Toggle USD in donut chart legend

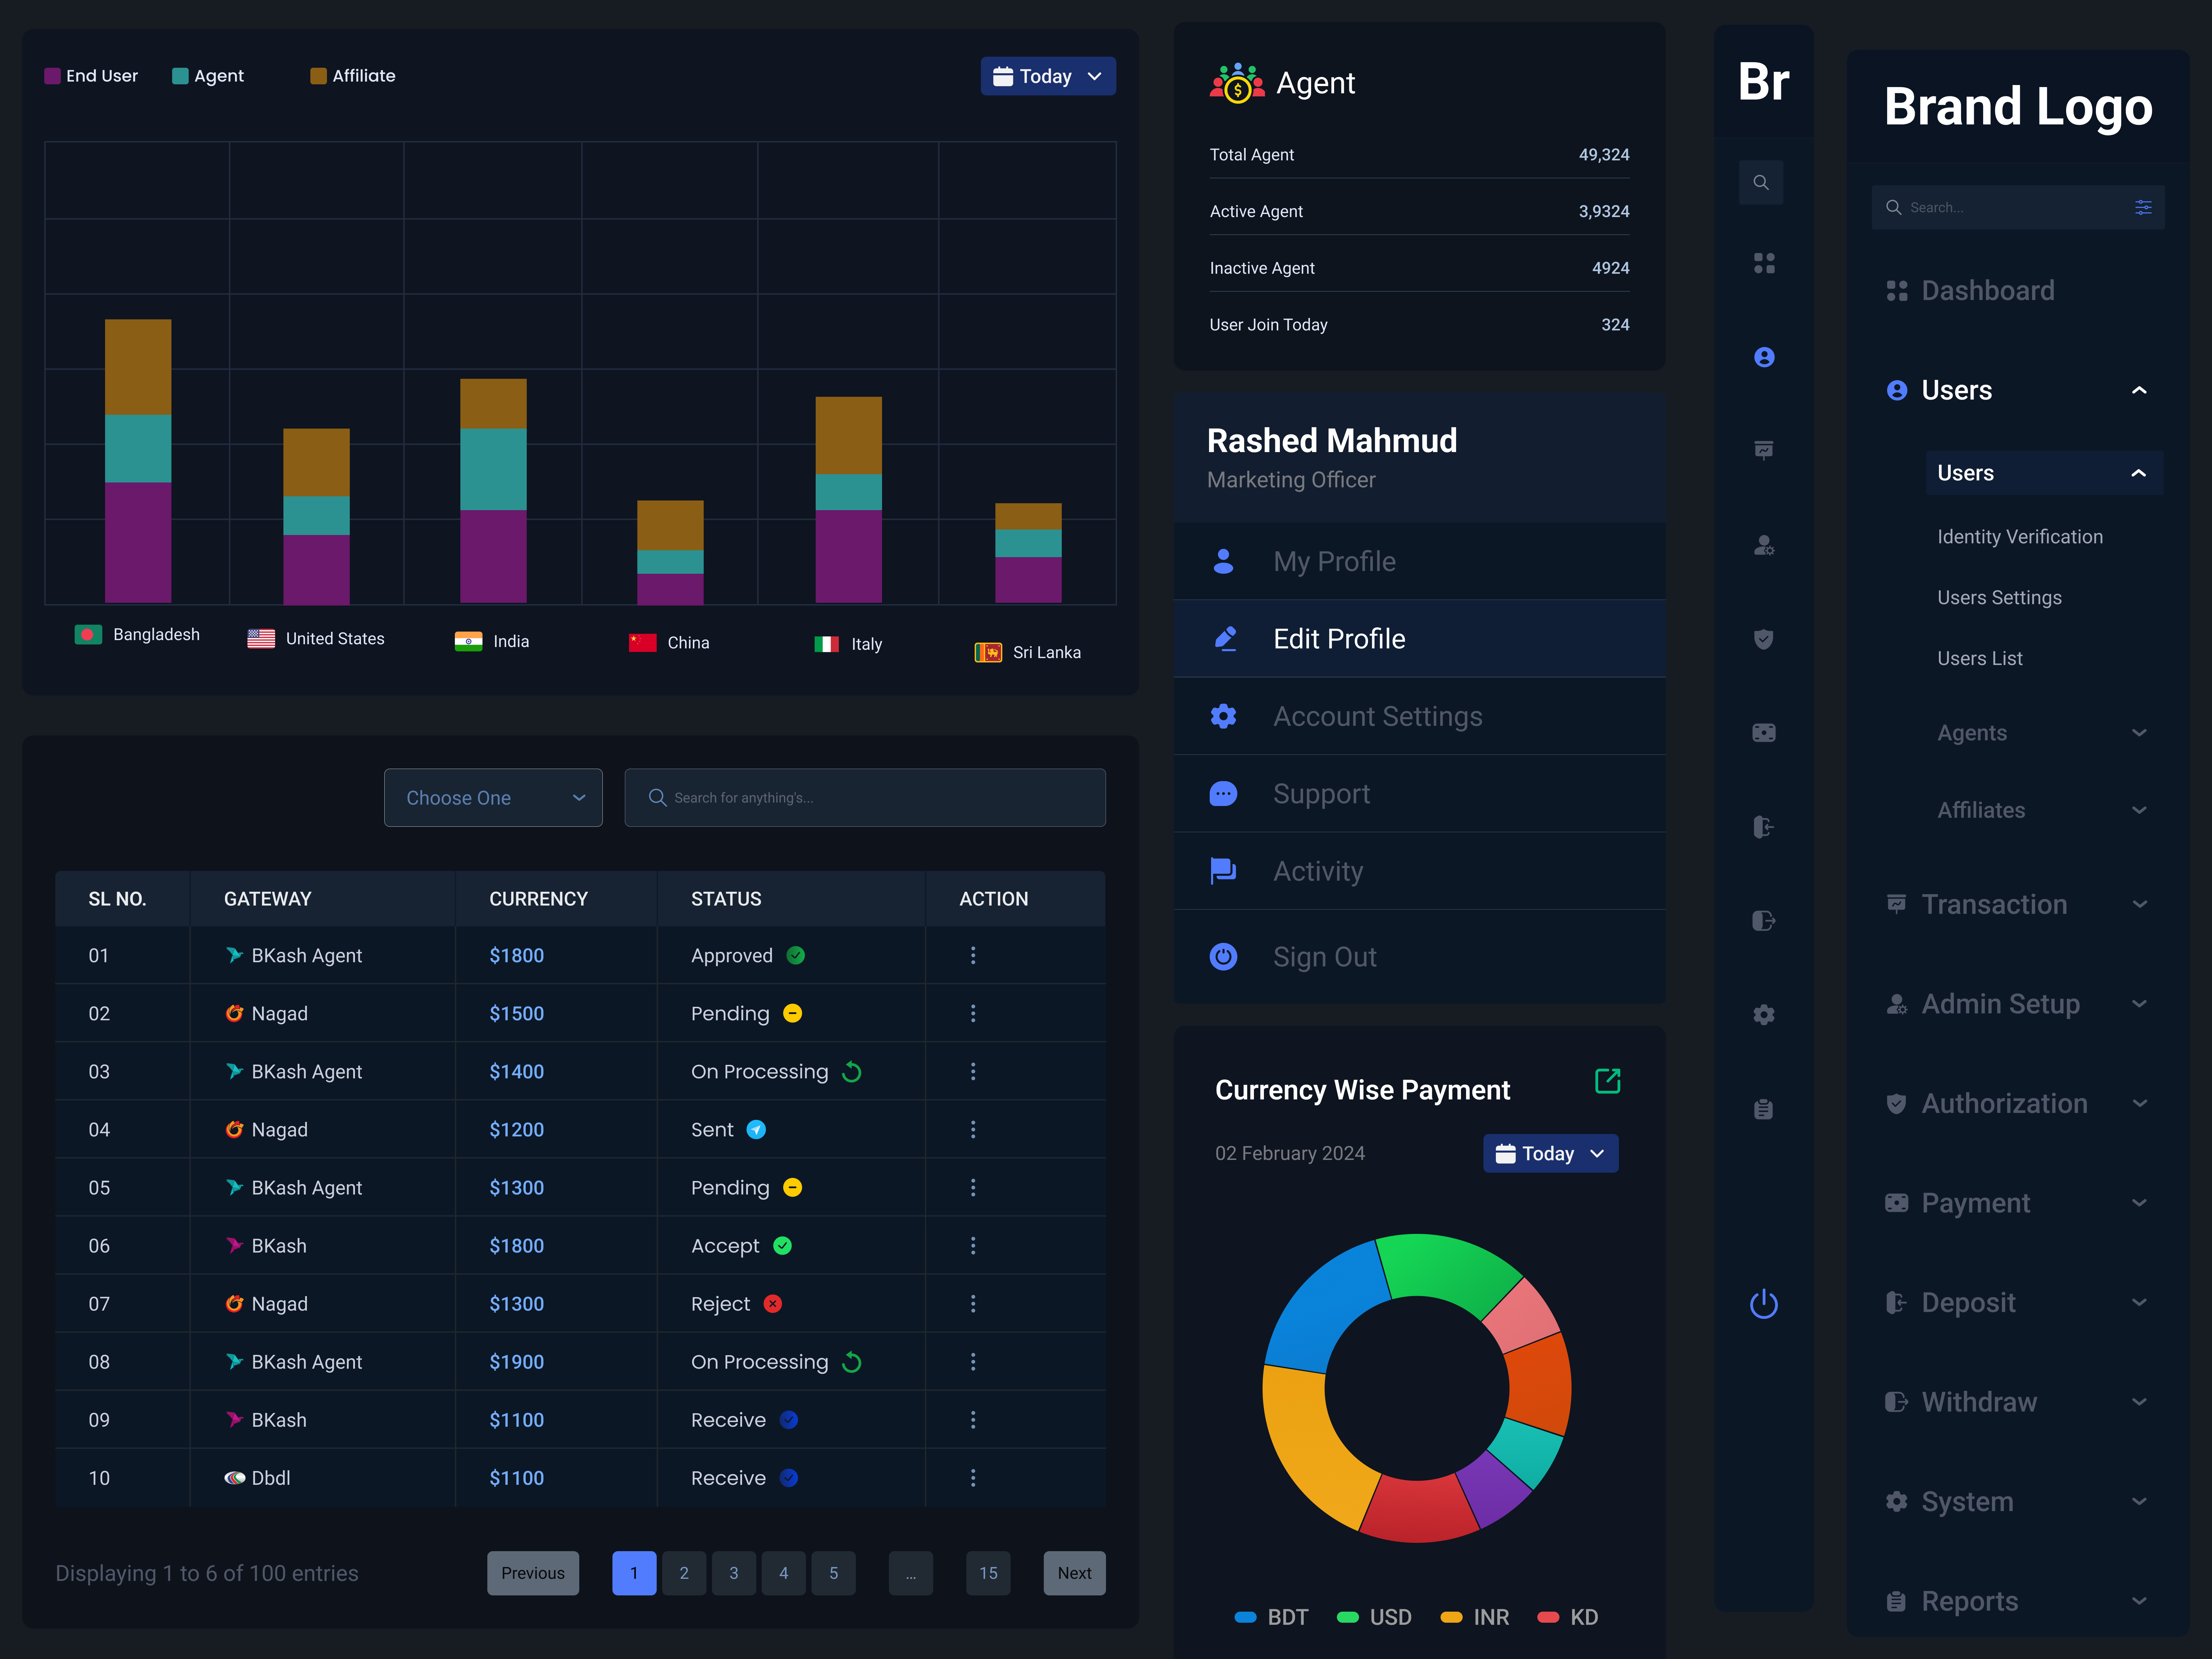pyautogui.click(x=1374, y=1617)
